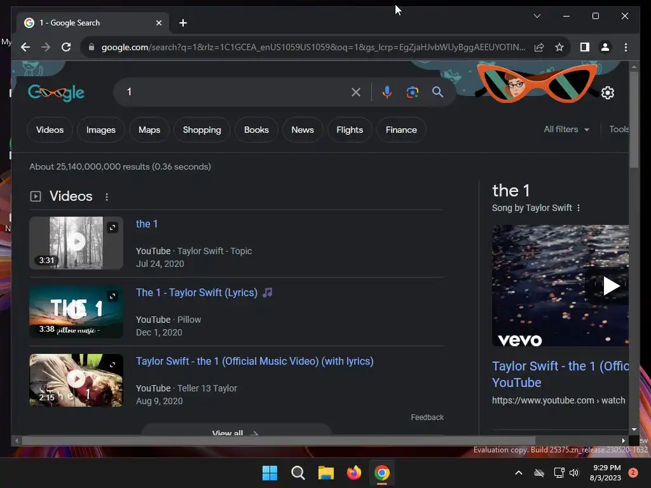Select the Finance filter chip
The width and height of the screenshot is (651, 488).
(401, 130)
